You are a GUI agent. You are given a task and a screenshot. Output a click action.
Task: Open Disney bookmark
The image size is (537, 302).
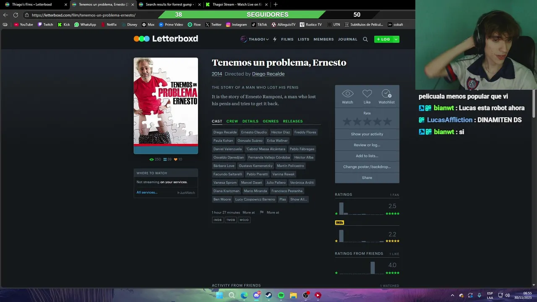click(129, 24)
